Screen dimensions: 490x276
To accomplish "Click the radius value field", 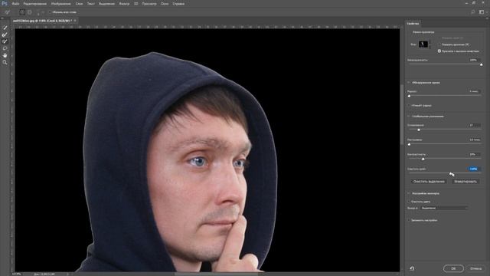I will coord(475,91).
